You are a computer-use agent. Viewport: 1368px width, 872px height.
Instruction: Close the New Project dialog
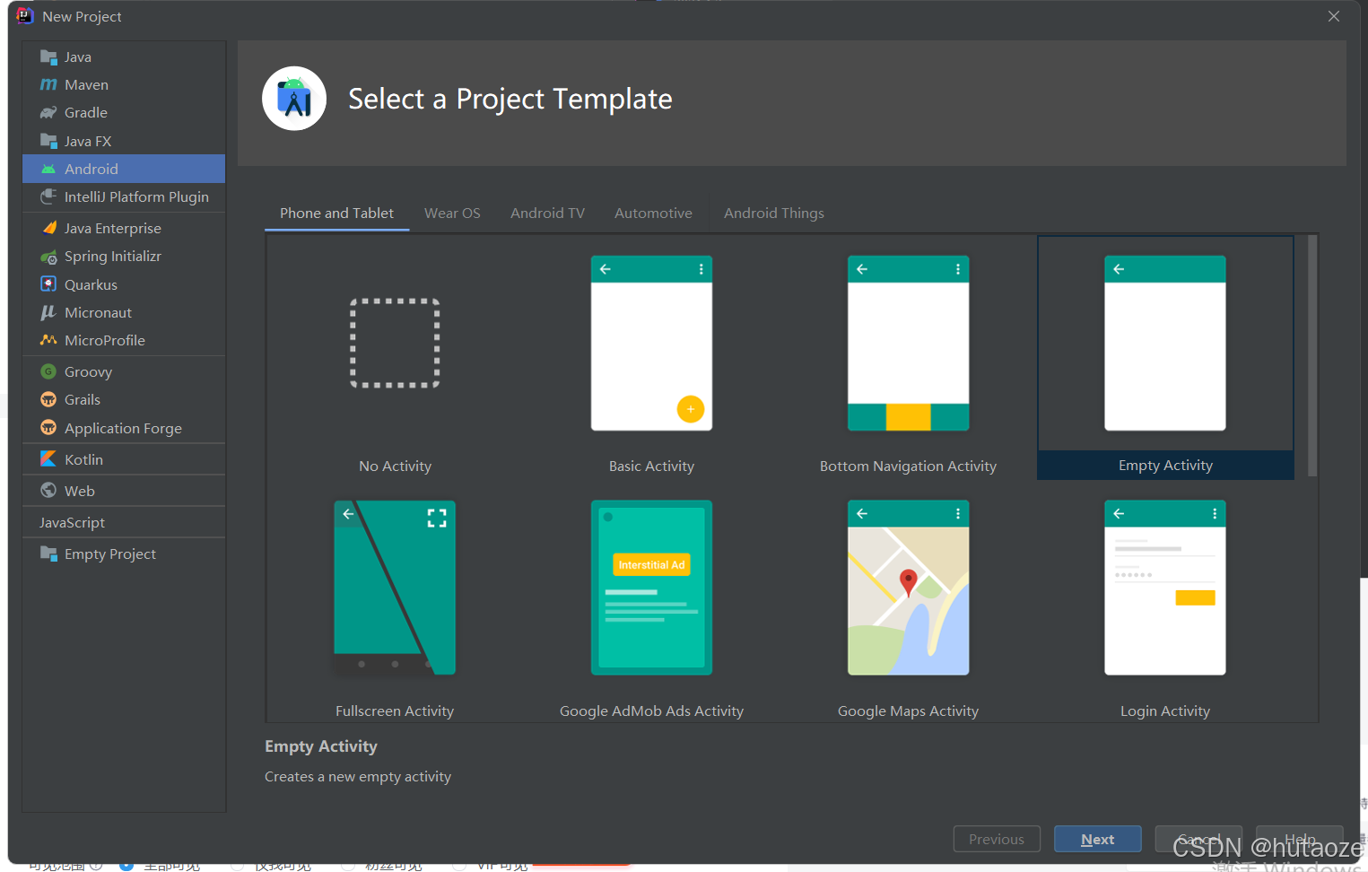(1334, 16)
